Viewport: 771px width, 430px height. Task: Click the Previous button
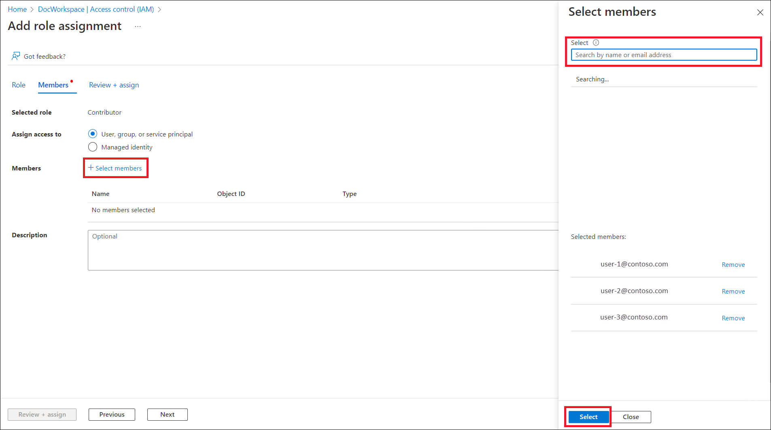112,414
